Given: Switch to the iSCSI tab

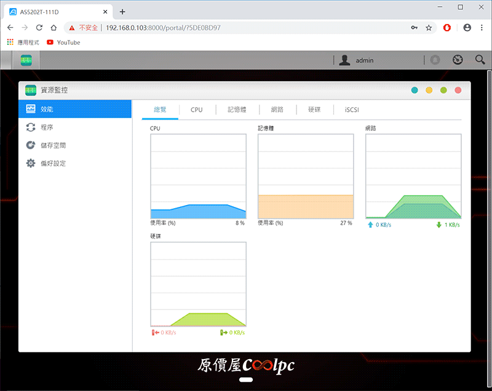Looking at the screenshot, I should [x=352, y=110].
